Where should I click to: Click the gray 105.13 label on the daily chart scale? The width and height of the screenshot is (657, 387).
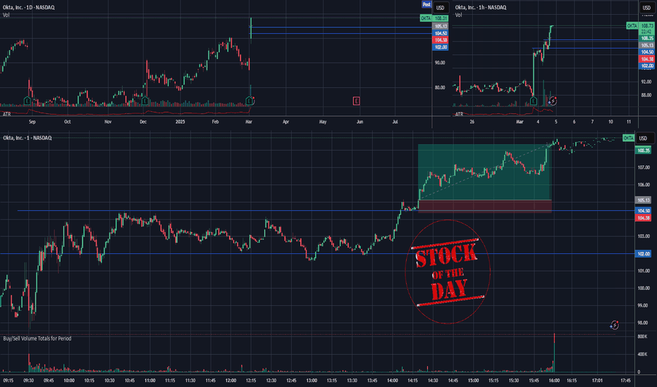(x=441, y=26)
